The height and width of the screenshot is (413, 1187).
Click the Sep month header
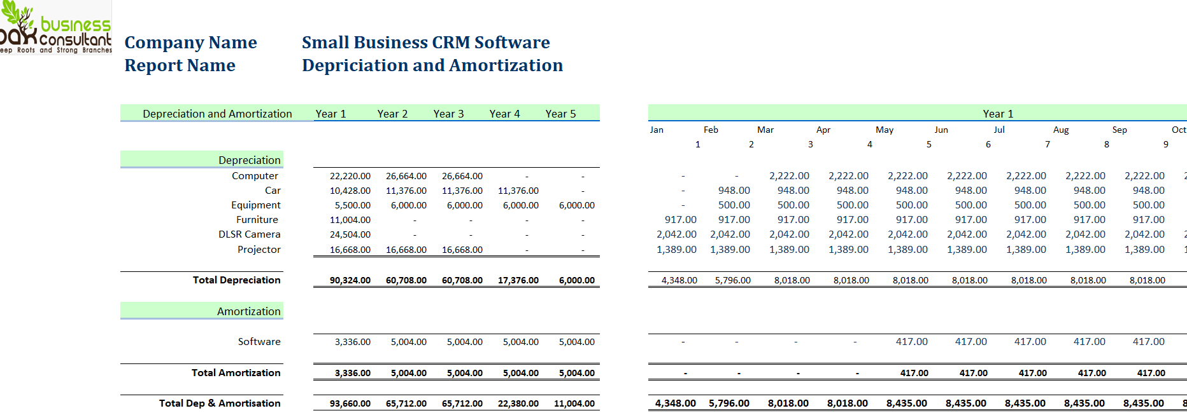pos(1119,130)
